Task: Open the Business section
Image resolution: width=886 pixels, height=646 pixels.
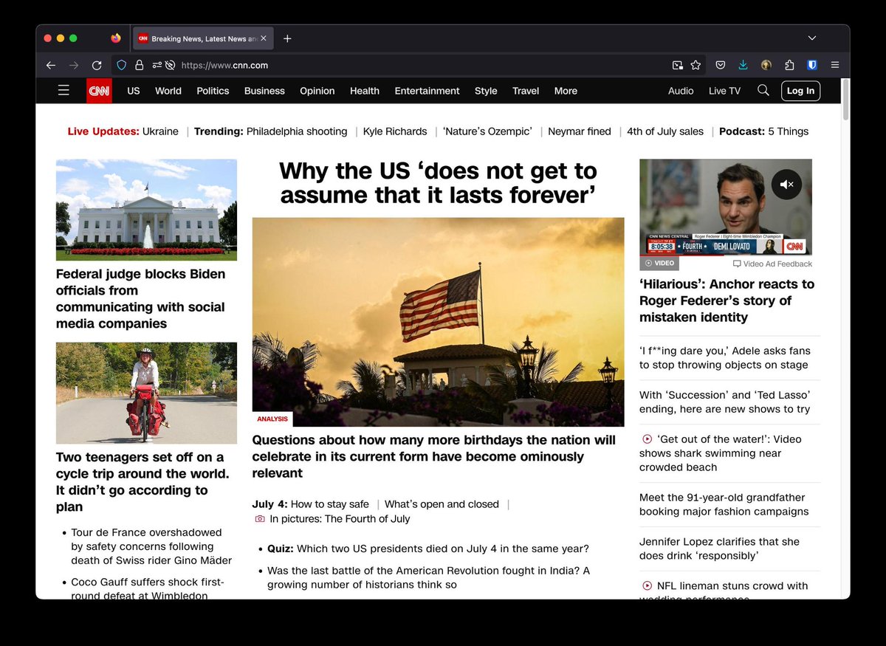Action: [x=264, y=91]
